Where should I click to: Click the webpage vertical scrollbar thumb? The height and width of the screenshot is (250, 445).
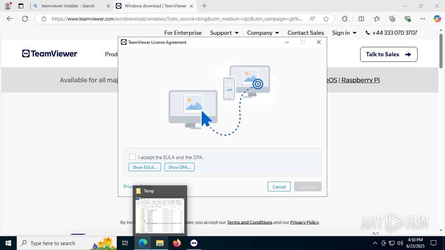tap(441, 51)
